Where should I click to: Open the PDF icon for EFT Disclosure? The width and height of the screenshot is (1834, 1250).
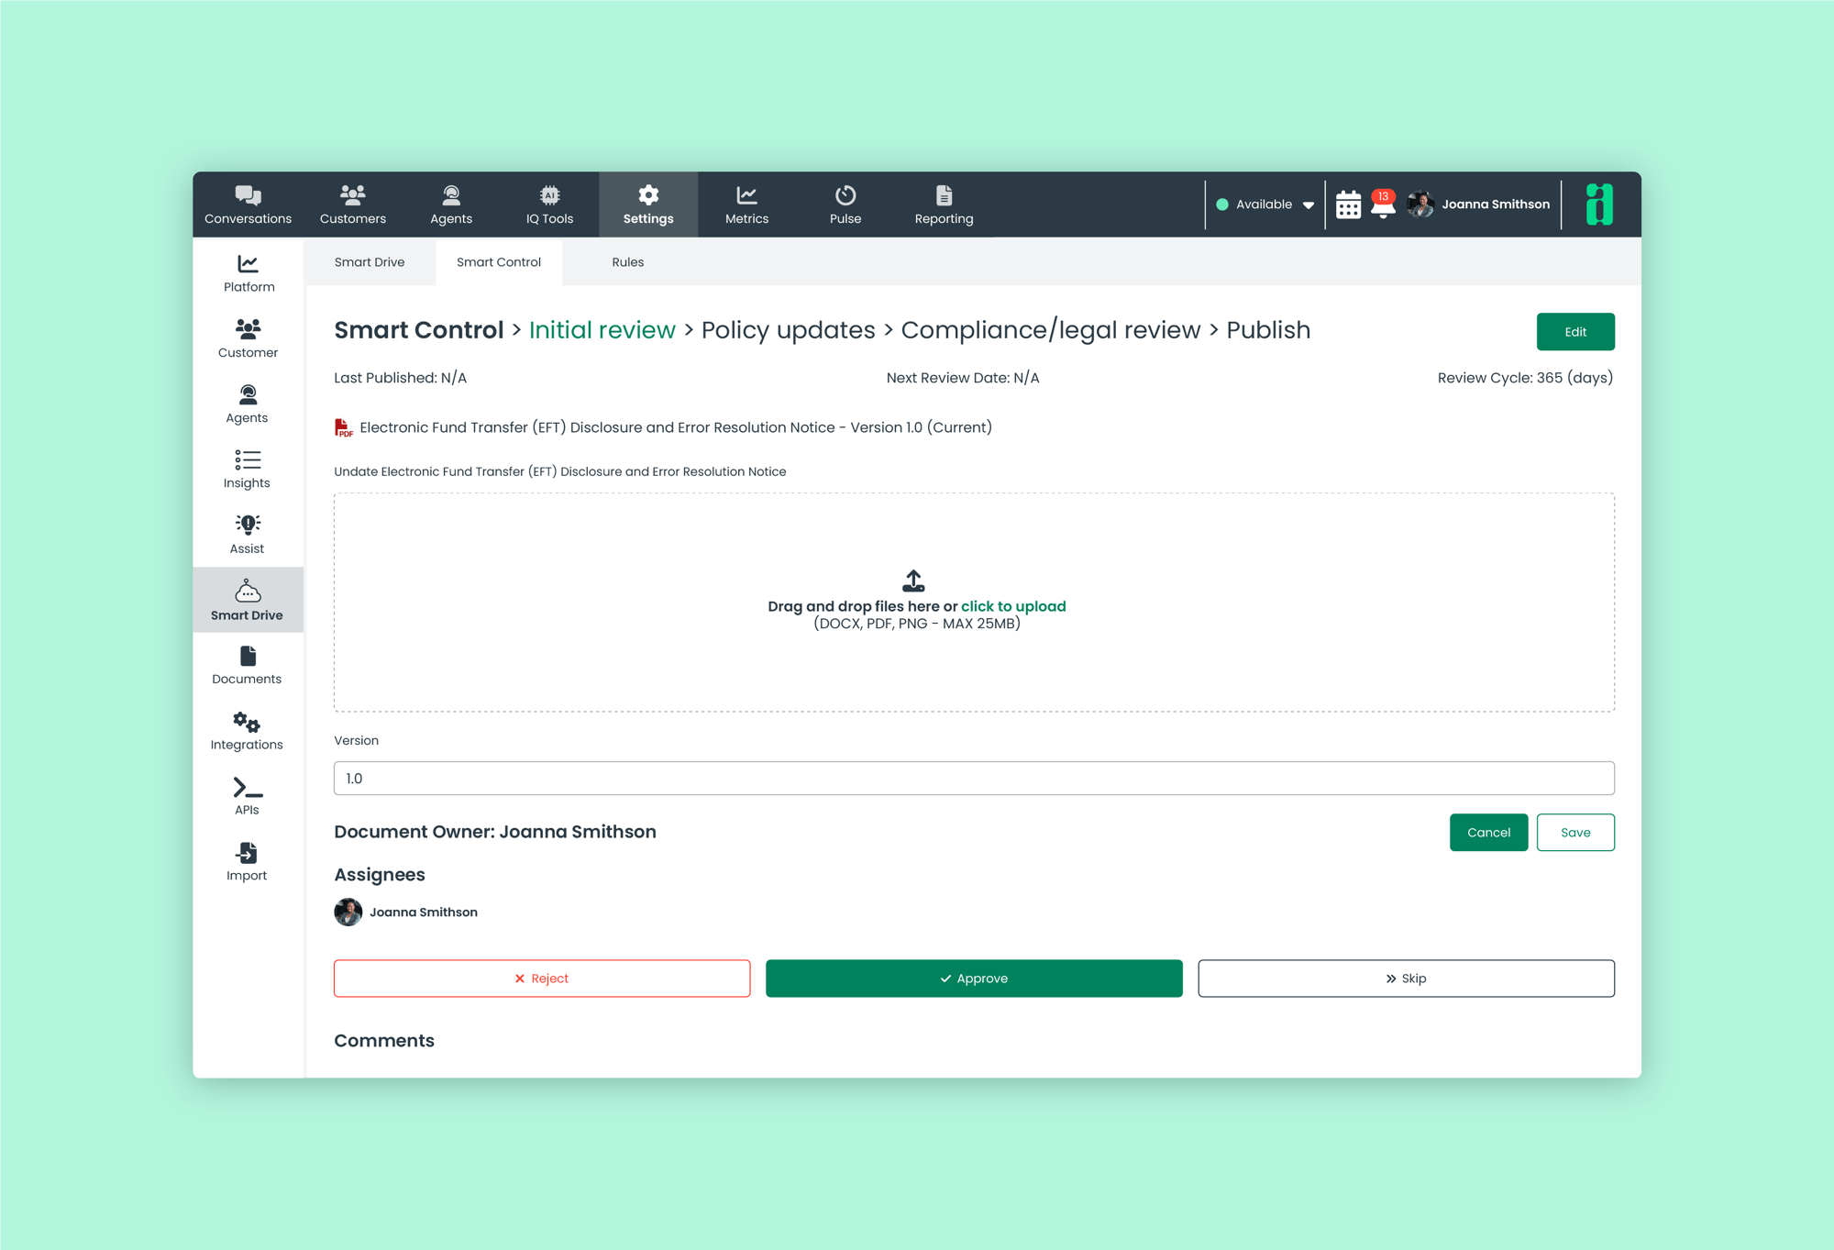pyautogui.click(x=343, y=427)
